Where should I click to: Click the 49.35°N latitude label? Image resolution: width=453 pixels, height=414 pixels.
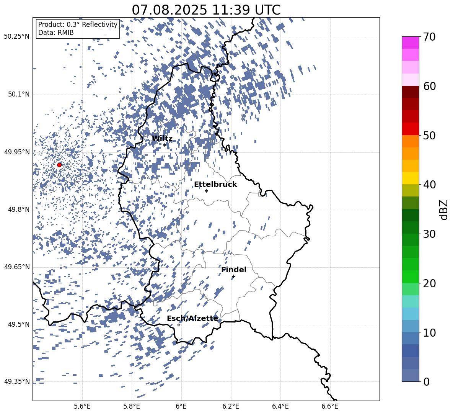(17, 381)
